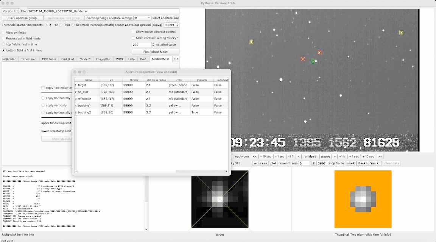Viewport: 436px width, 242px height.
Task: Check Show image contrast control
Action: tap(133, 32)
